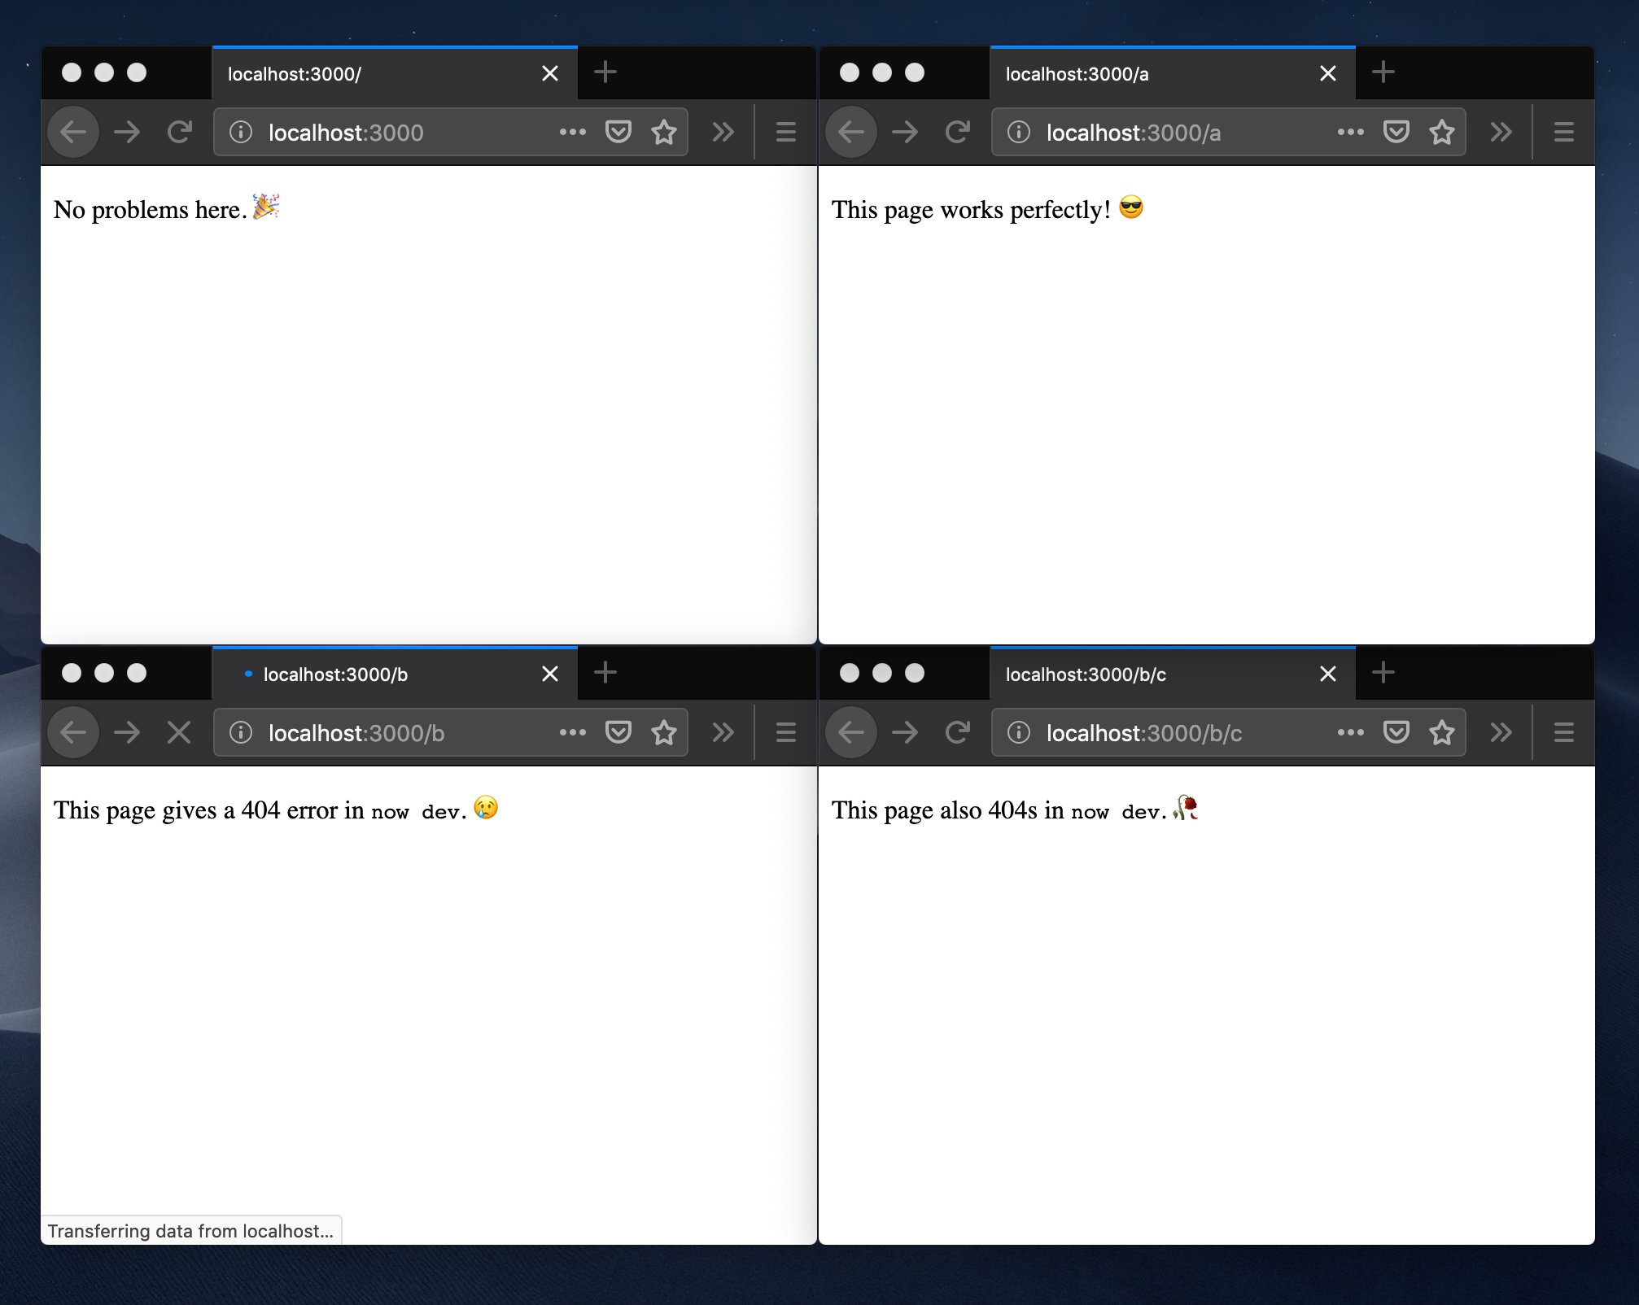Reload the localhost:3000/b/c page
The image size is (1639, 1305).
958,732
